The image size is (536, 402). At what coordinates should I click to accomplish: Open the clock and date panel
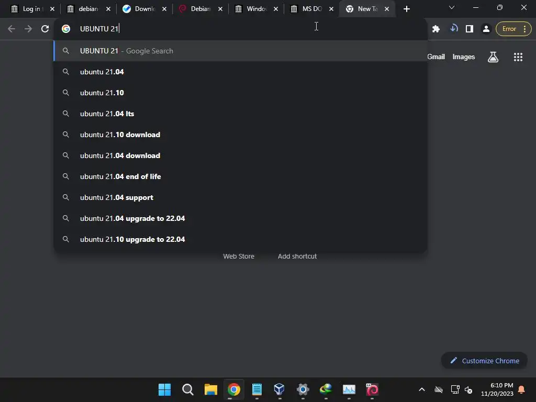[497, 389]
